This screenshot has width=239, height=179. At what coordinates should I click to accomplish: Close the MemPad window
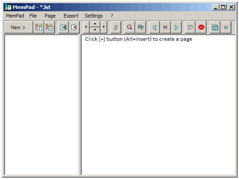[x=231, y=7]
